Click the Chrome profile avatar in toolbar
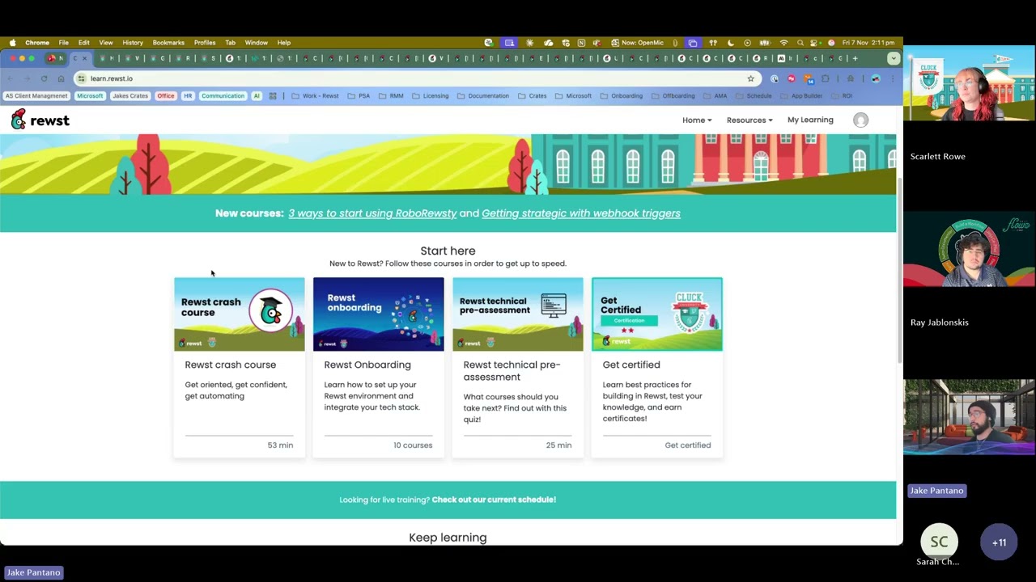1036x582 pixels. pos(875,78)
